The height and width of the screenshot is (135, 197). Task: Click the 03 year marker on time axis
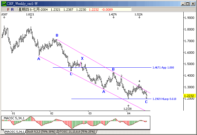90,114
